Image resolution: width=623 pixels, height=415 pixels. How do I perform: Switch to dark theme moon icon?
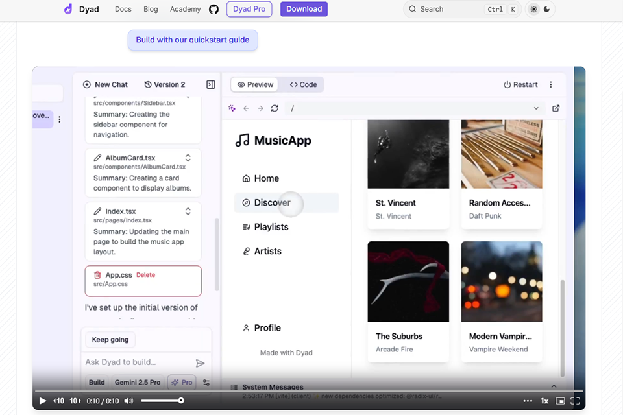pyautogui.click(x=546, y=9)
